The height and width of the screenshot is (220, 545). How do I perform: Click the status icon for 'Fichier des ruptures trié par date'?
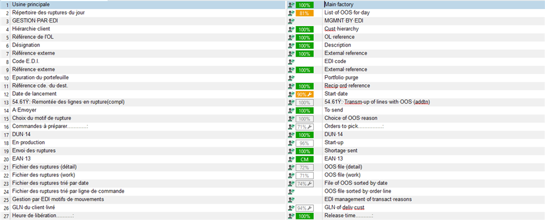point(291,184)
